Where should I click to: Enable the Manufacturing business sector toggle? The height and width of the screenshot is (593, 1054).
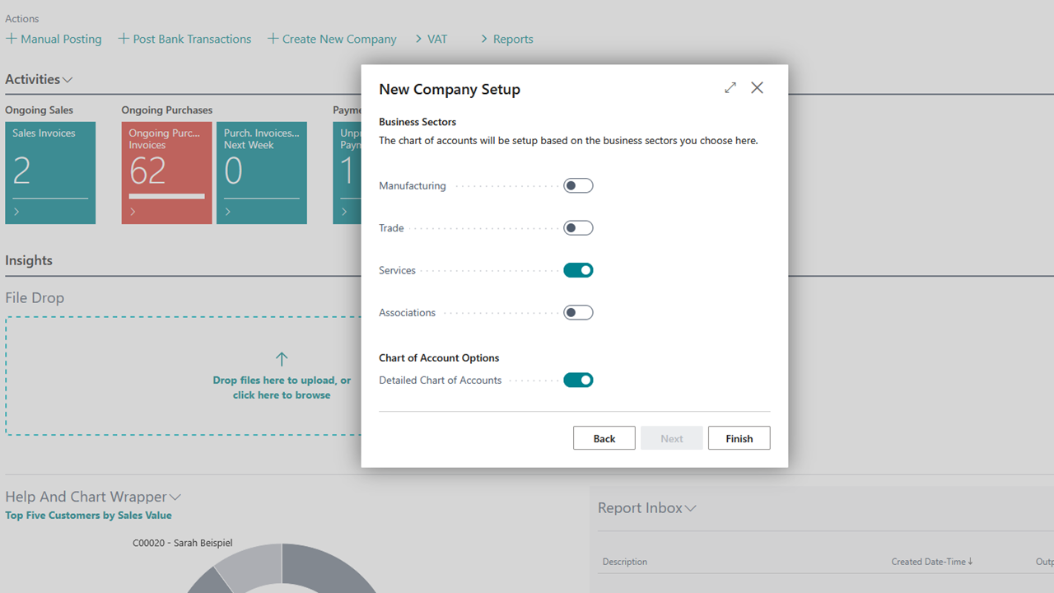point(578,185)
